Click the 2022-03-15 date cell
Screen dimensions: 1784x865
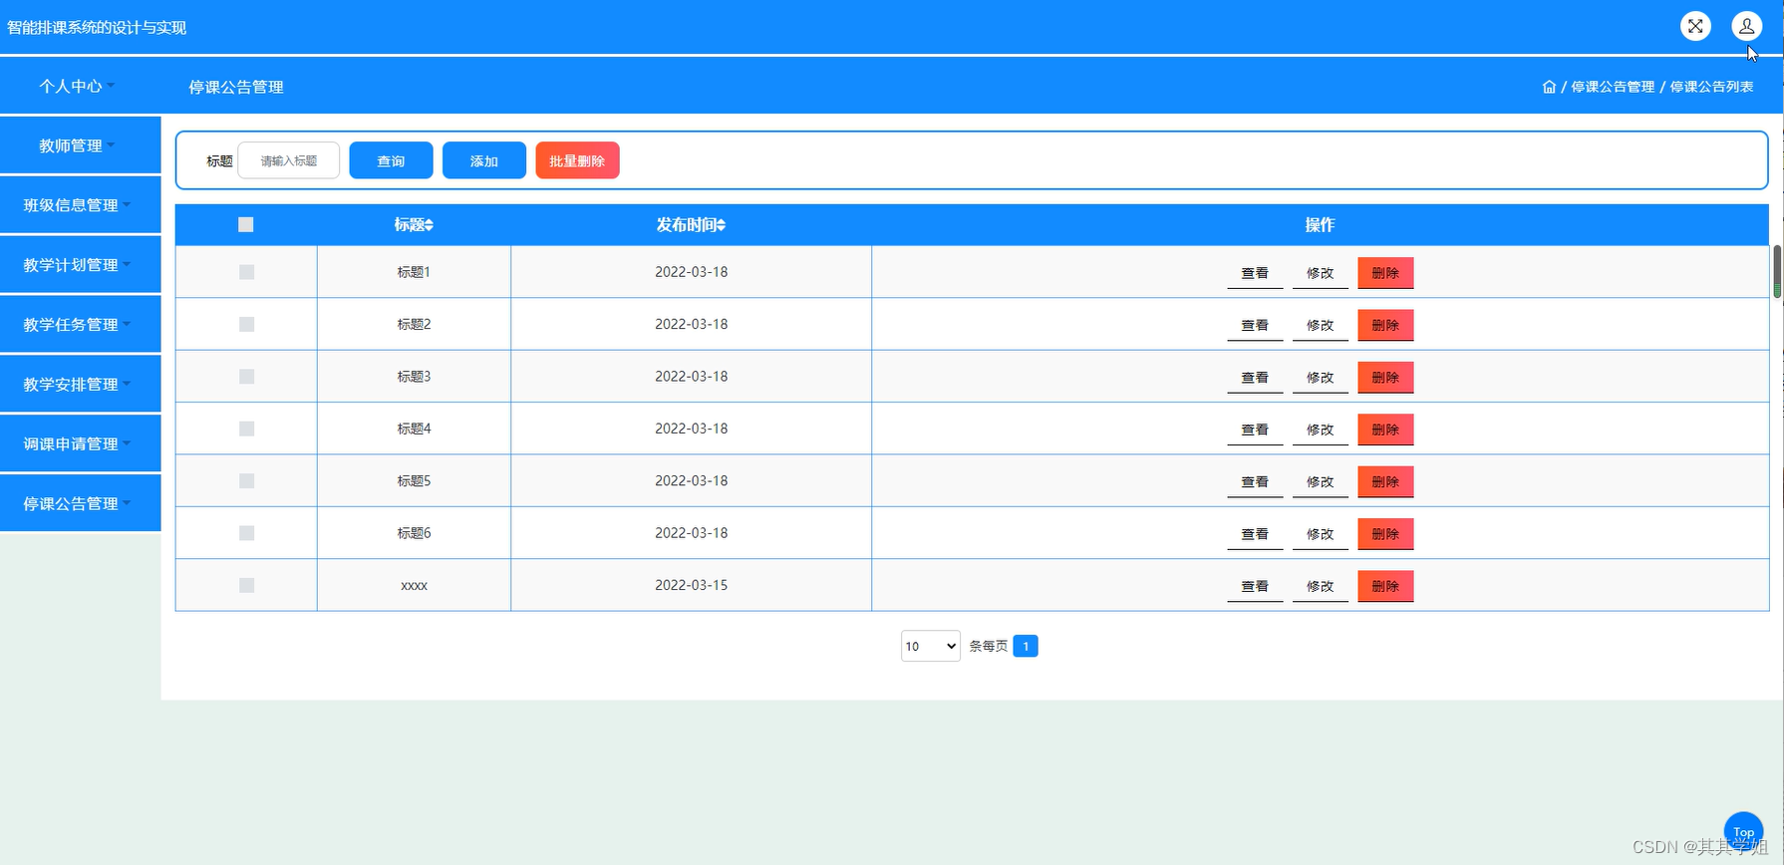[692, 585]
